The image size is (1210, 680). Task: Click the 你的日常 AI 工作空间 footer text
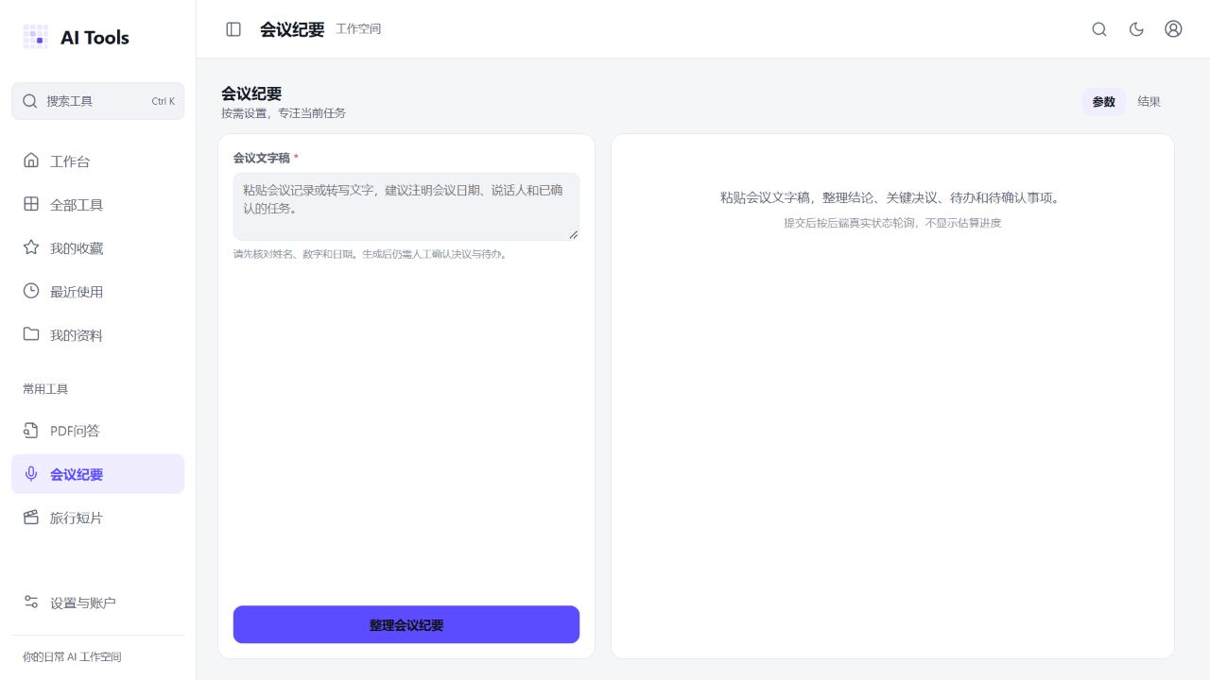[72, 656]
